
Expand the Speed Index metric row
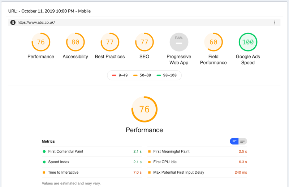point(92,162)
